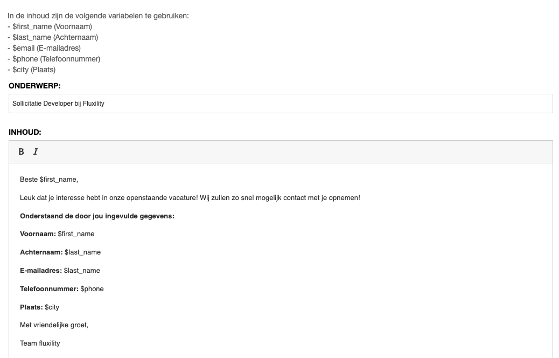Click the bold "Onderstaand de door jou" line
This screenshot has width=559, height=358.
(x=97, y=216)
